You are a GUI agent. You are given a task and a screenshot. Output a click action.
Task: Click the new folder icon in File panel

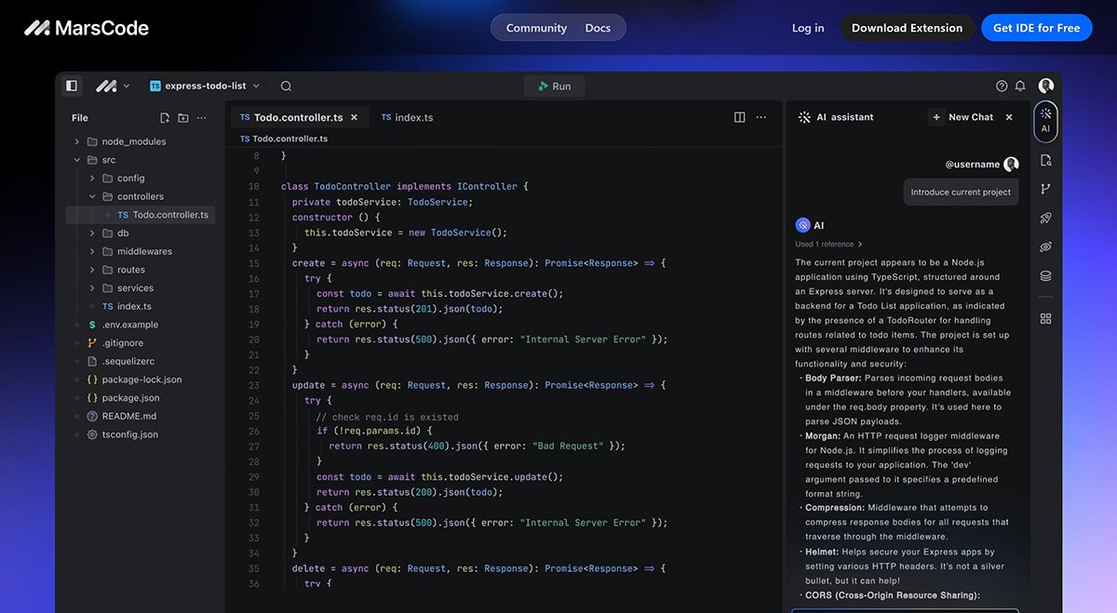coord(183,118)
